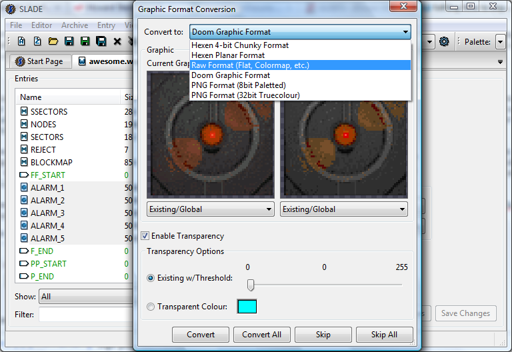The width and height of the screenshot is (512, 352).
Task: Open the left Existing/Global palette dropdown
Action: tap(211, 209)
